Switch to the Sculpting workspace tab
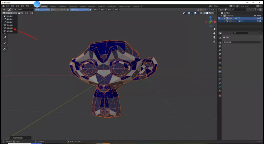The height and width of the screenshot is (144, 264). click(x=53, y=6)
